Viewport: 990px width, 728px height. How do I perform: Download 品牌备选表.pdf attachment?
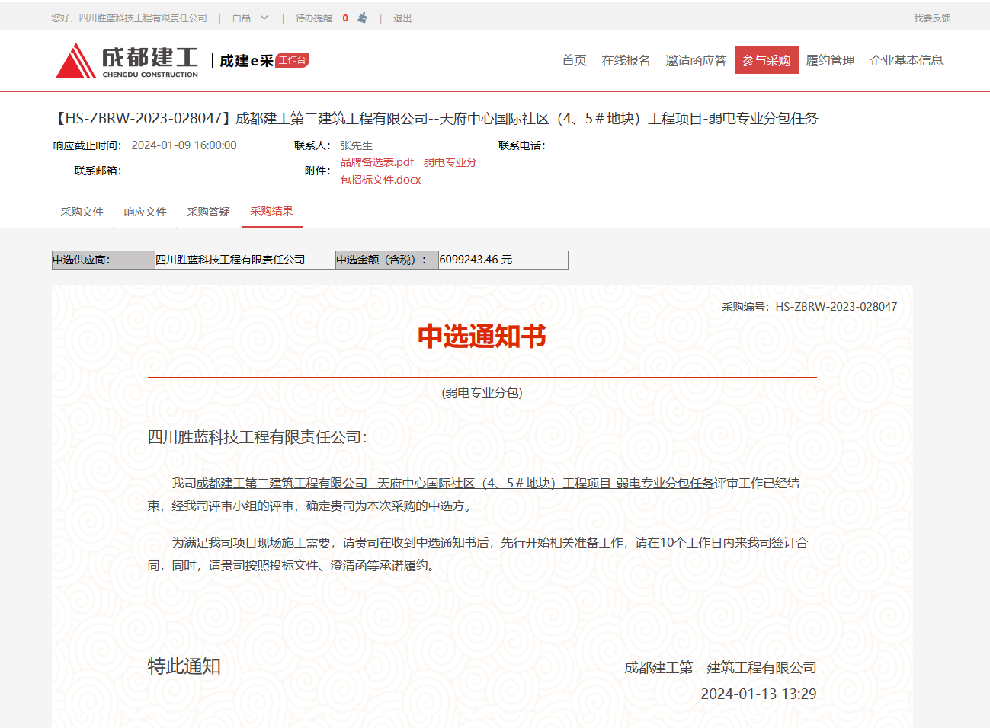tap(377, 162)
